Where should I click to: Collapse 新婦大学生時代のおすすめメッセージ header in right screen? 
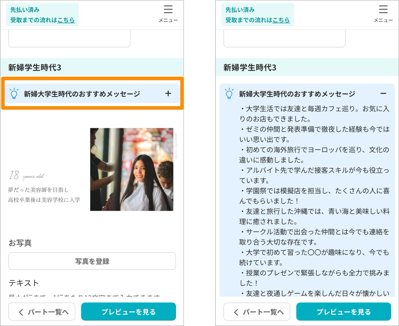(297, 94)
